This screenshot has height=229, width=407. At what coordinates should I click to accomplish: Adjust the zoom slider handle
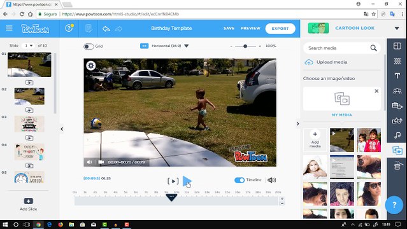245,46
